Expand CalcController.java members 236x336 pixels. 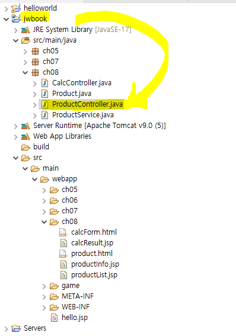click(35, 84)
